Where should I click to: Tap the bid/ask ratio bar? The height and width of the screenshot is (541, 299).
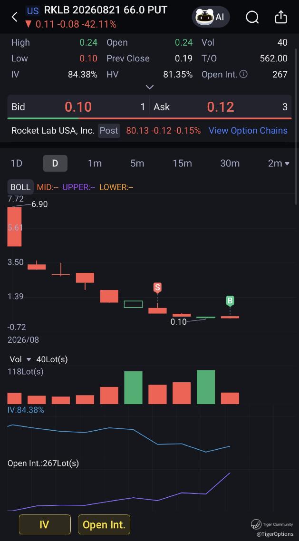tap(149, 118)
